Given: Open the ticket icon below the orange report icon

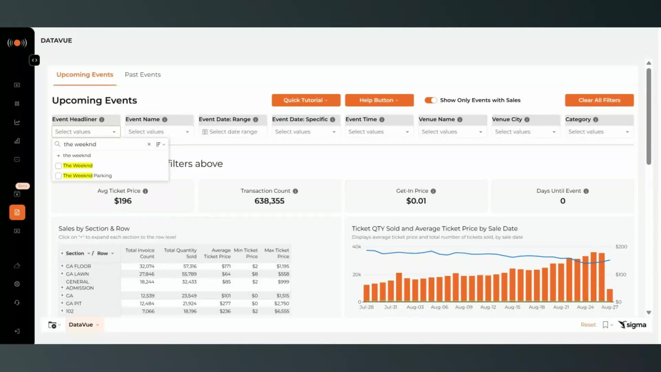Looking at the screenshot, I should (17, 231).
